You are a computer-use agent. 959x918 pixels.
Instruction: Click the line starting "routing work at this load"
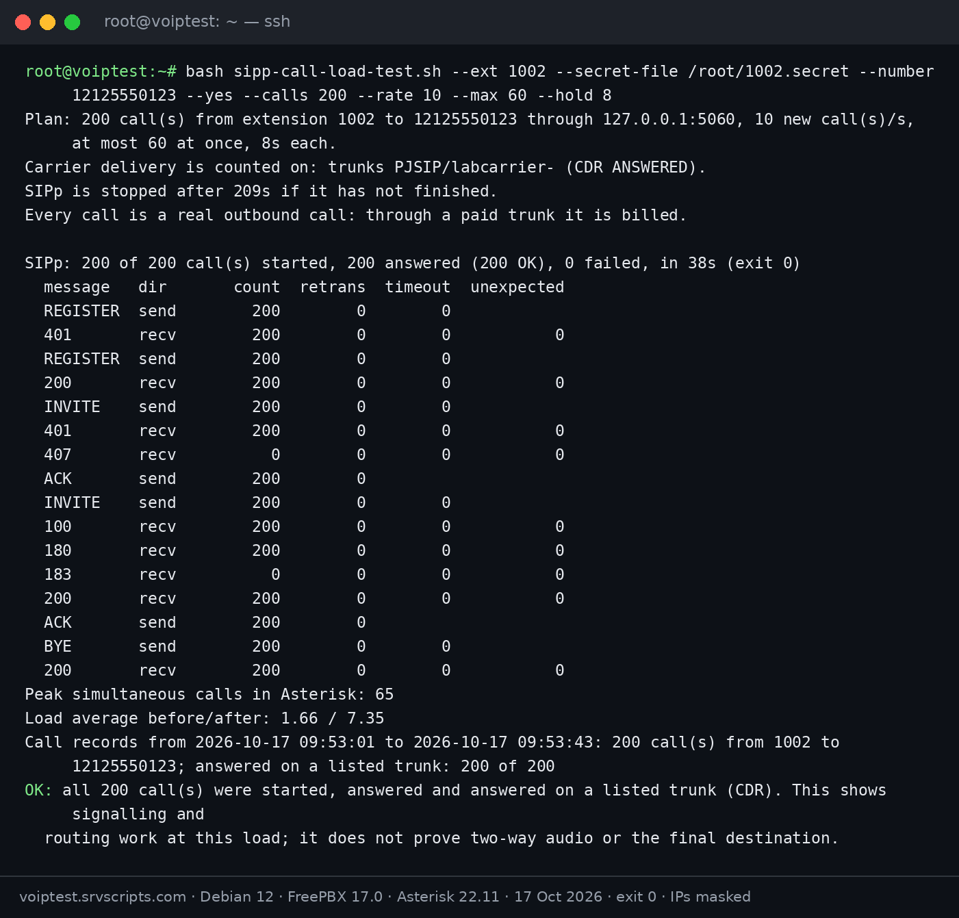(x=442, y=838)
